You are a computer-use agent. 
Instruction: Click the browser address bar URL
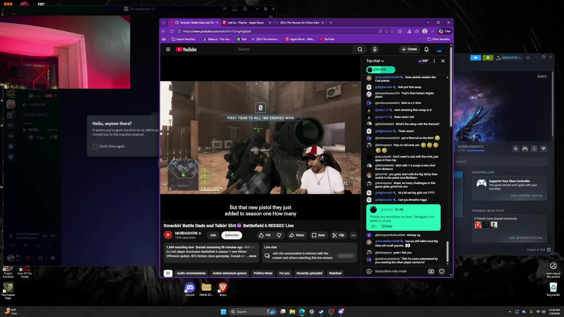click(x=217, y=31)
